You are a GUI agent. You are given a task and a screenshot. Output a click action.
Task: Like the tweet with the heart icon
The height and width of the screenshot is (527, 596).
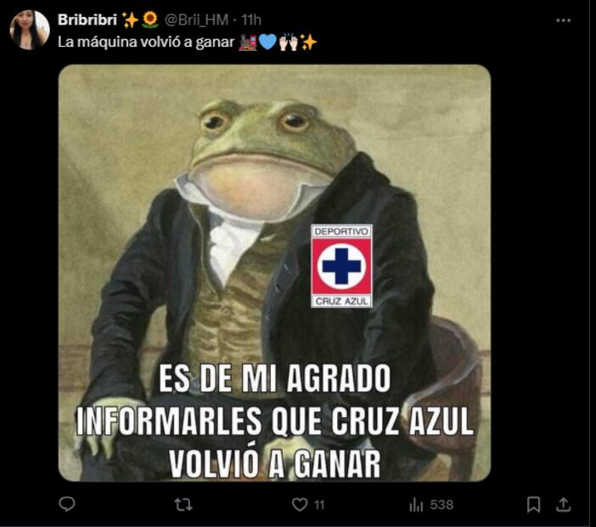pos(300,505)
